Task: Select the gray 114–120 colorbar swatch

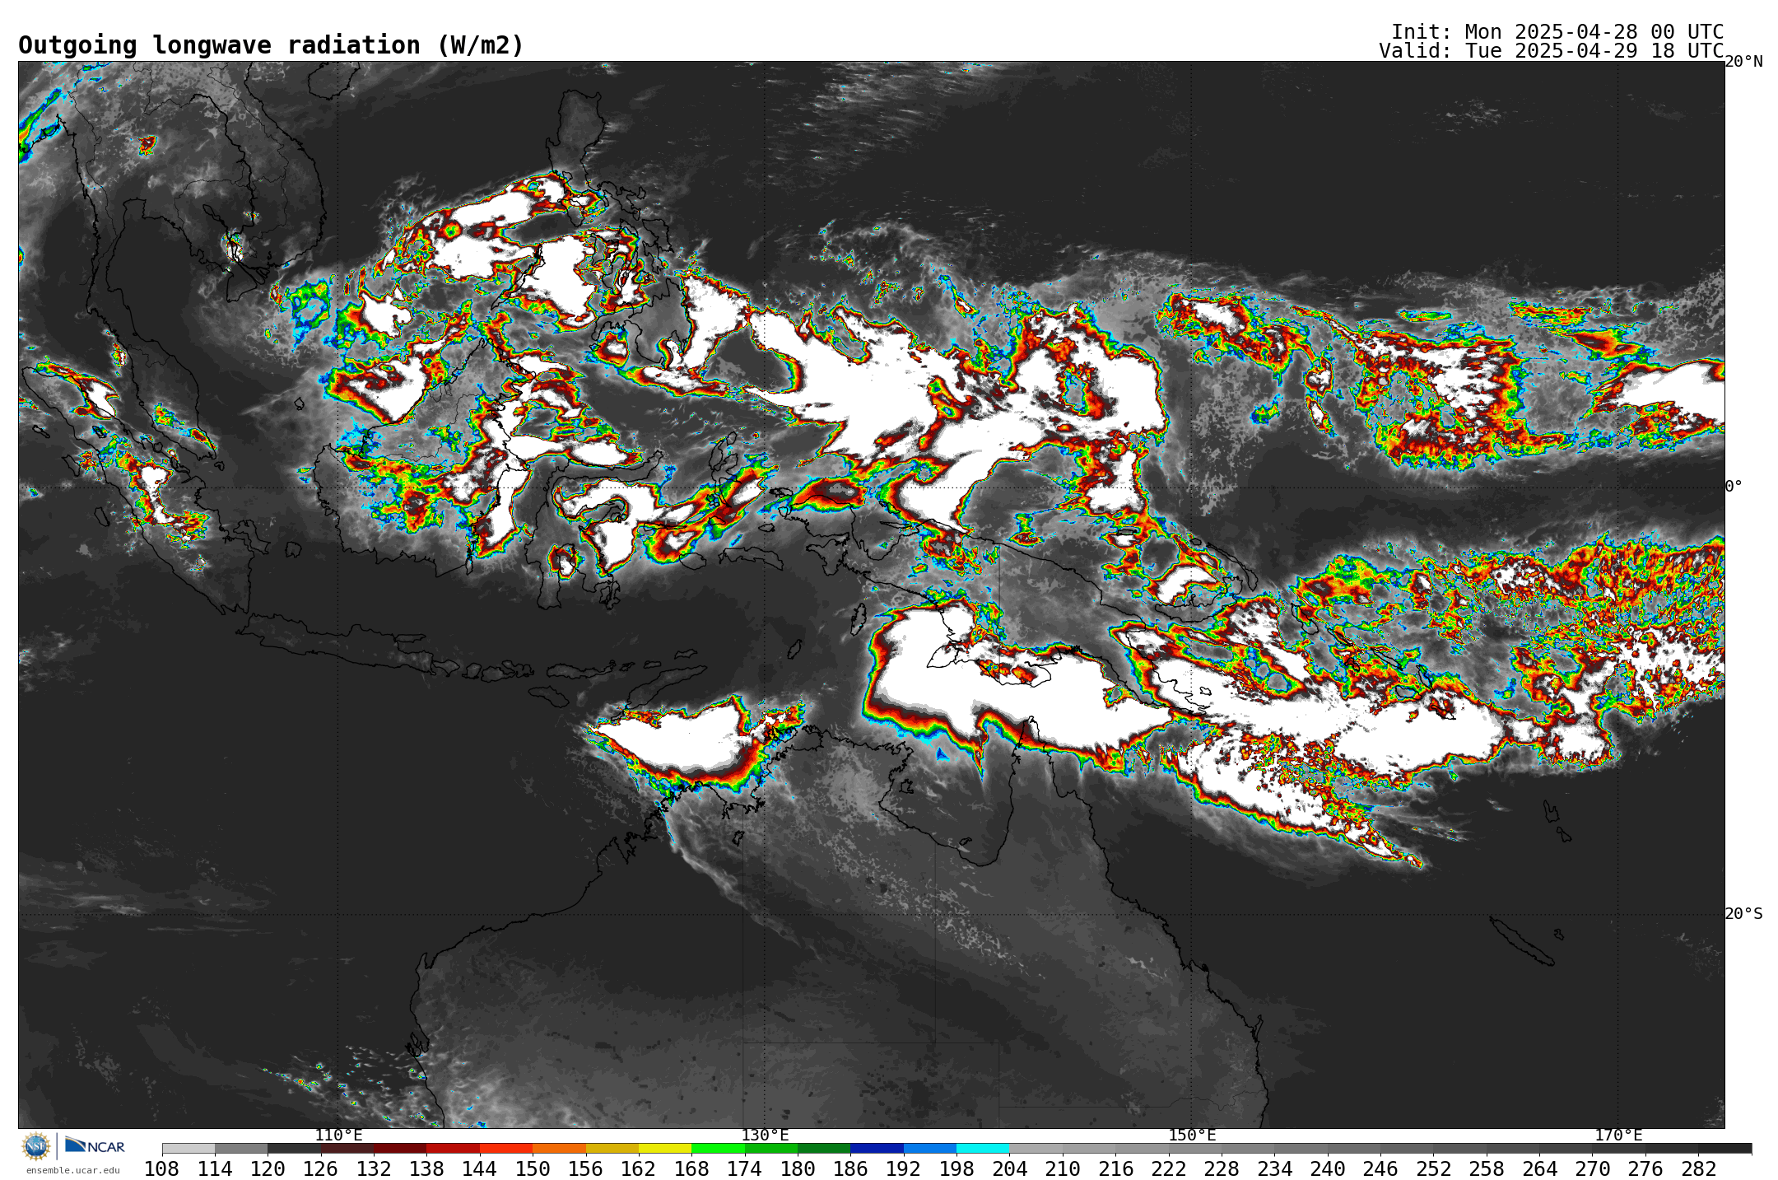Action: 241,1148
